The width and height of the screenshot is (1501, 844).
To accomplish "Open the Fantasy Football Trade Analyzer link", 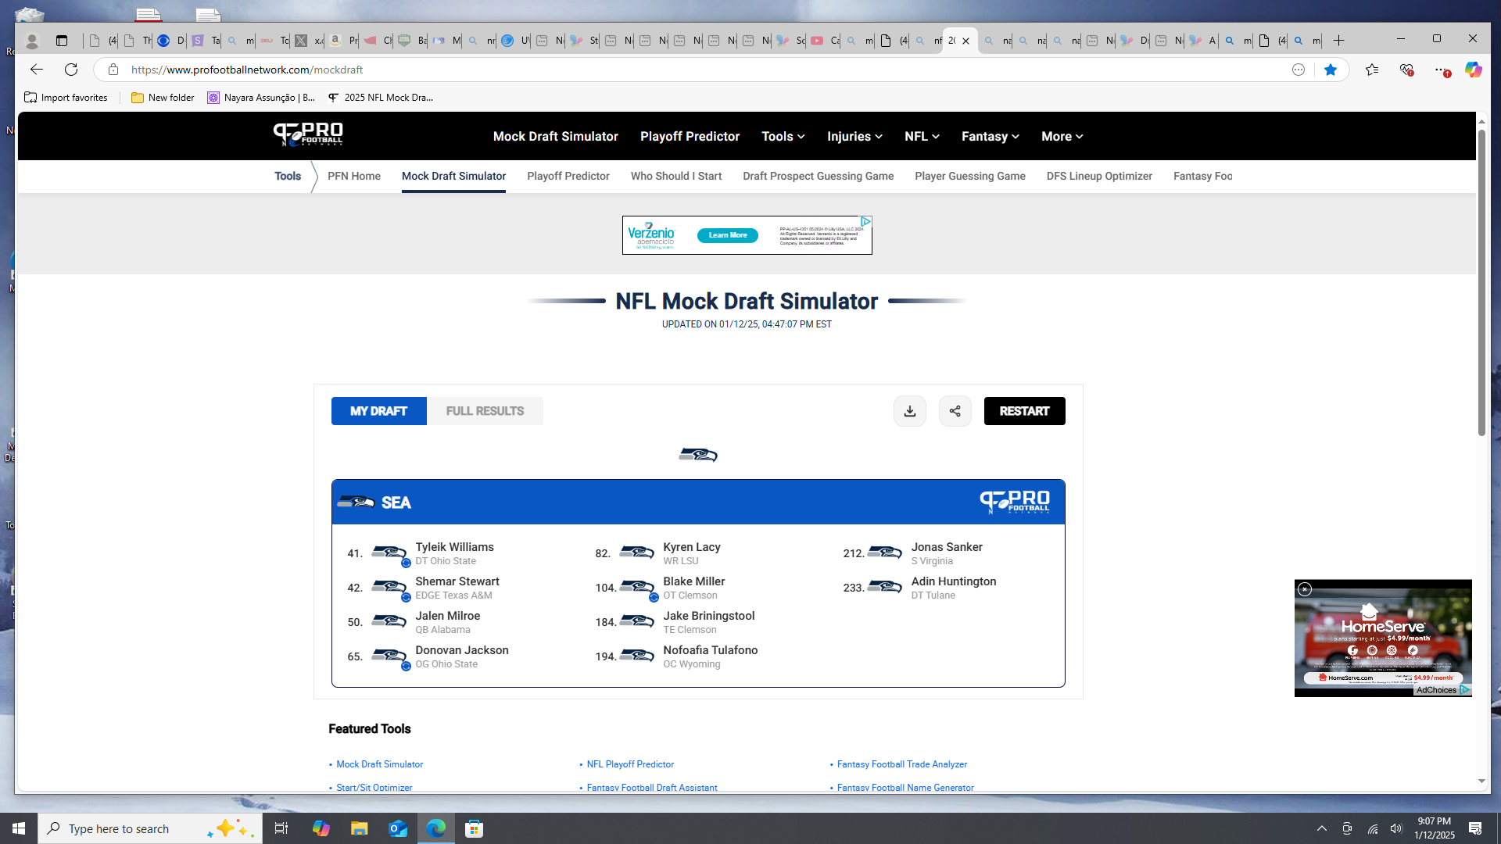I will (901, 764).
